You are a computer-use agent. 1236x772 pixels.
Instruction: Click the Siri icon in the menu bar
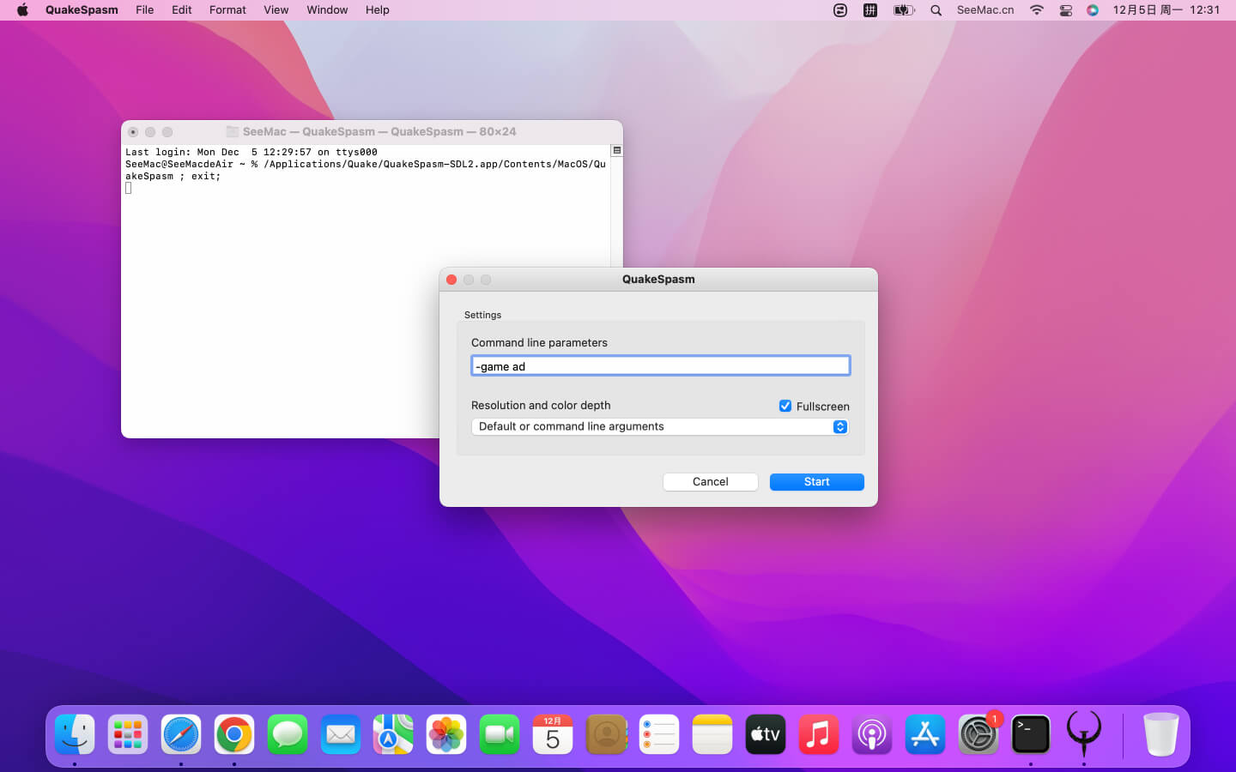pyautogui.click(x=1092, y=10)
